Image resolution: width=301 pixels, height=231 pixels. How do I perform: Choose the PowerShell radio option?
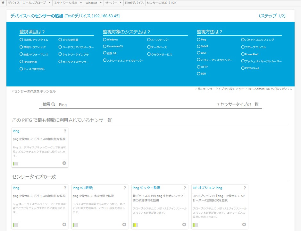pyautogui.click(x=243, y=54)
